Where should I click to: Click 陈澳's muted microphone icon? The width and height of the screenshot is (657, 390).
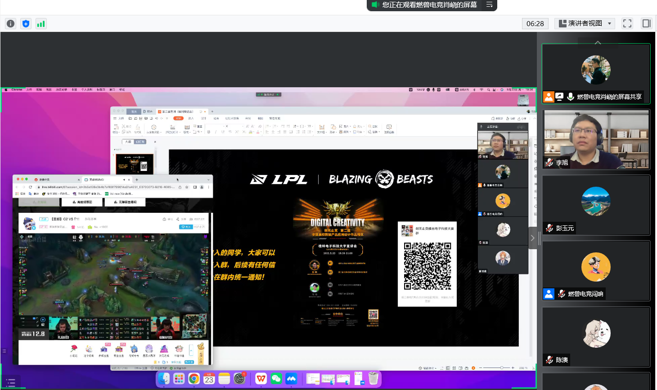tap(549, 360)
